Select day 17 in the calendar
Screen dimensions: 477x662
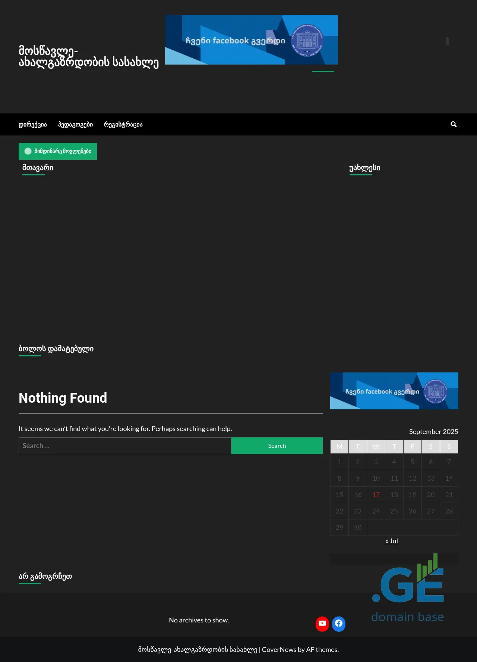pyautogui.click(x=376, y=495)
